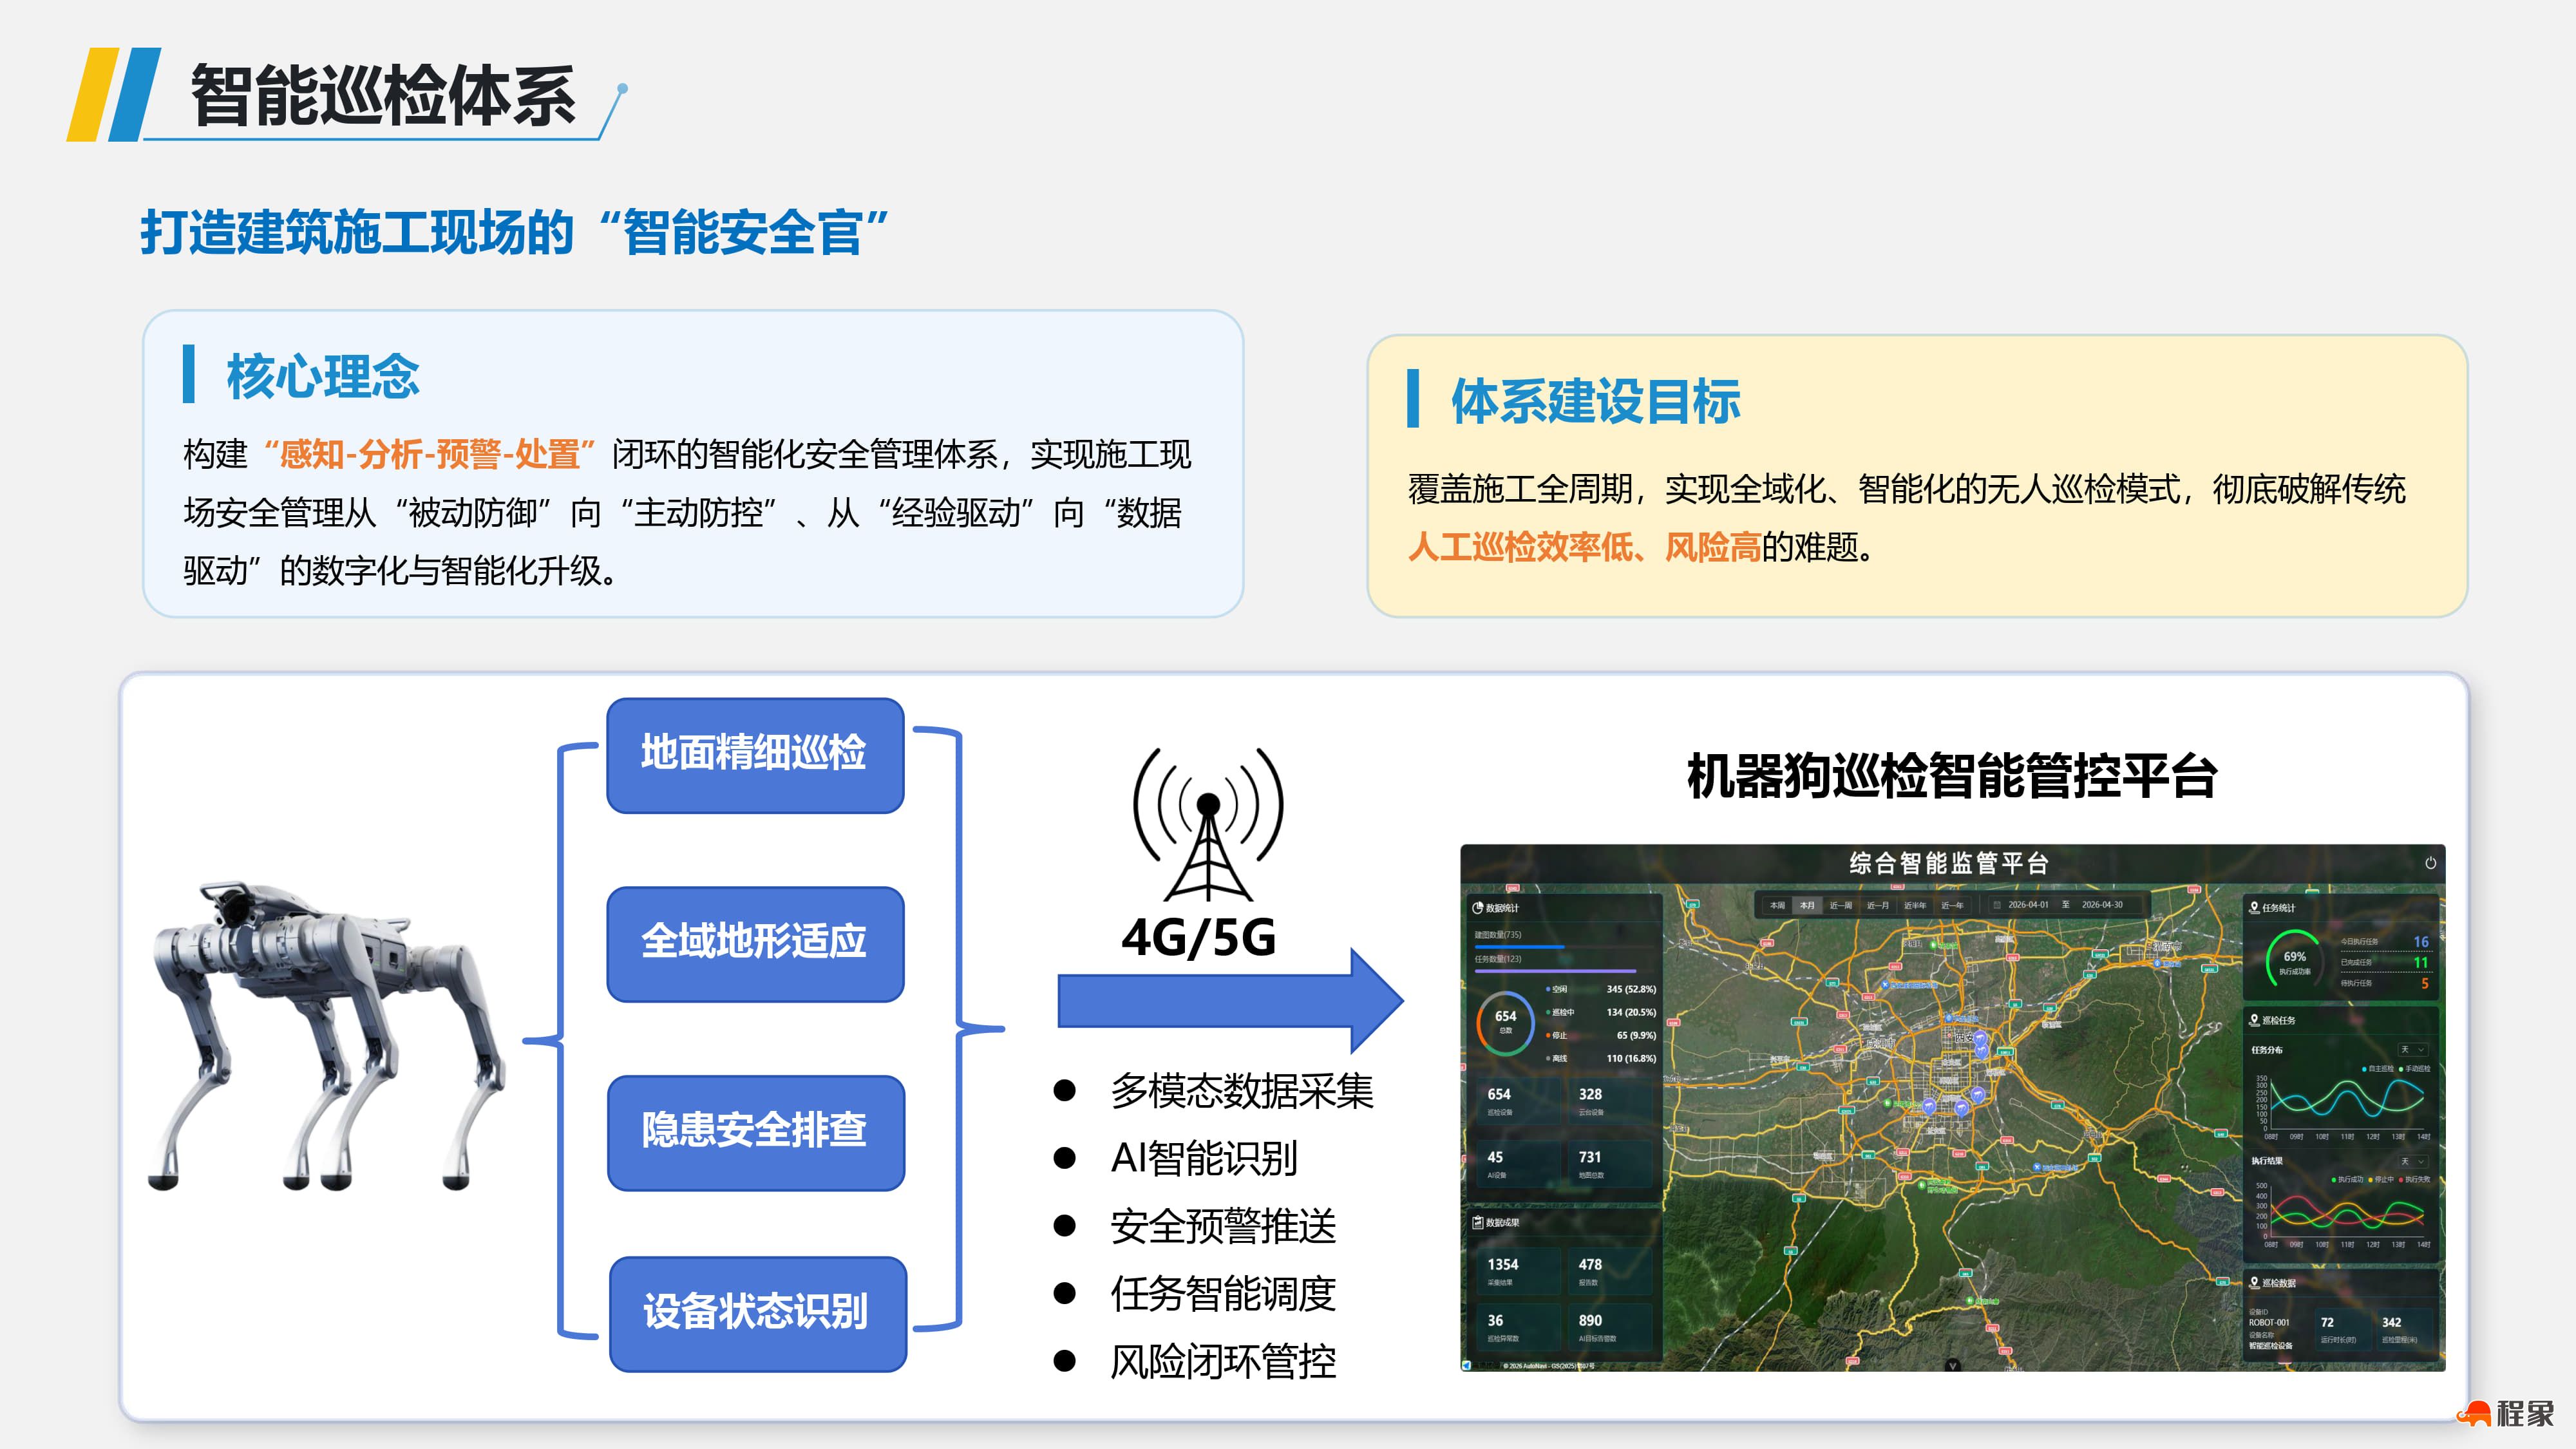2576x1449 pixels.
Task: Click the calendar icon before 2026-04-01
Action: click(x=1997, y=905)
